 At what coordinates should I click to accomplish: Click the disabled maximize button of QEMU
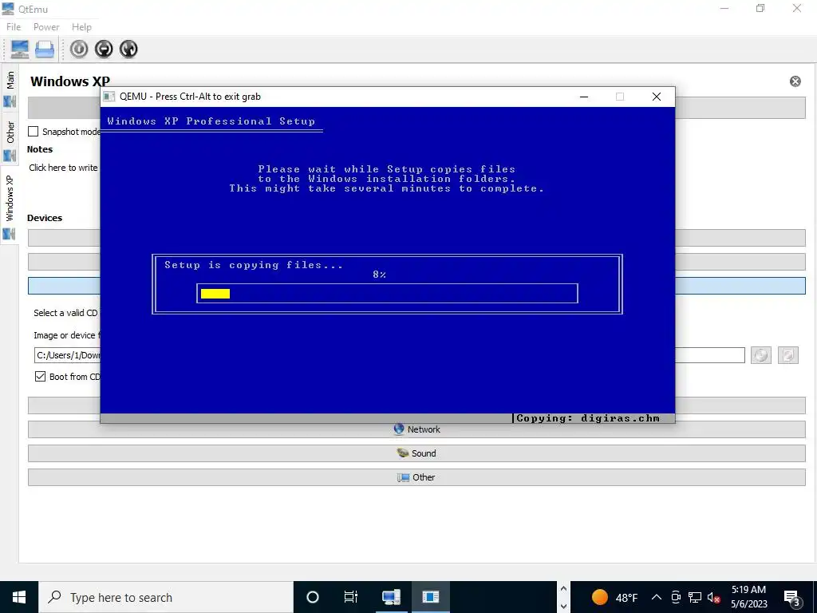pyautogui.click(x=620, y=97)
